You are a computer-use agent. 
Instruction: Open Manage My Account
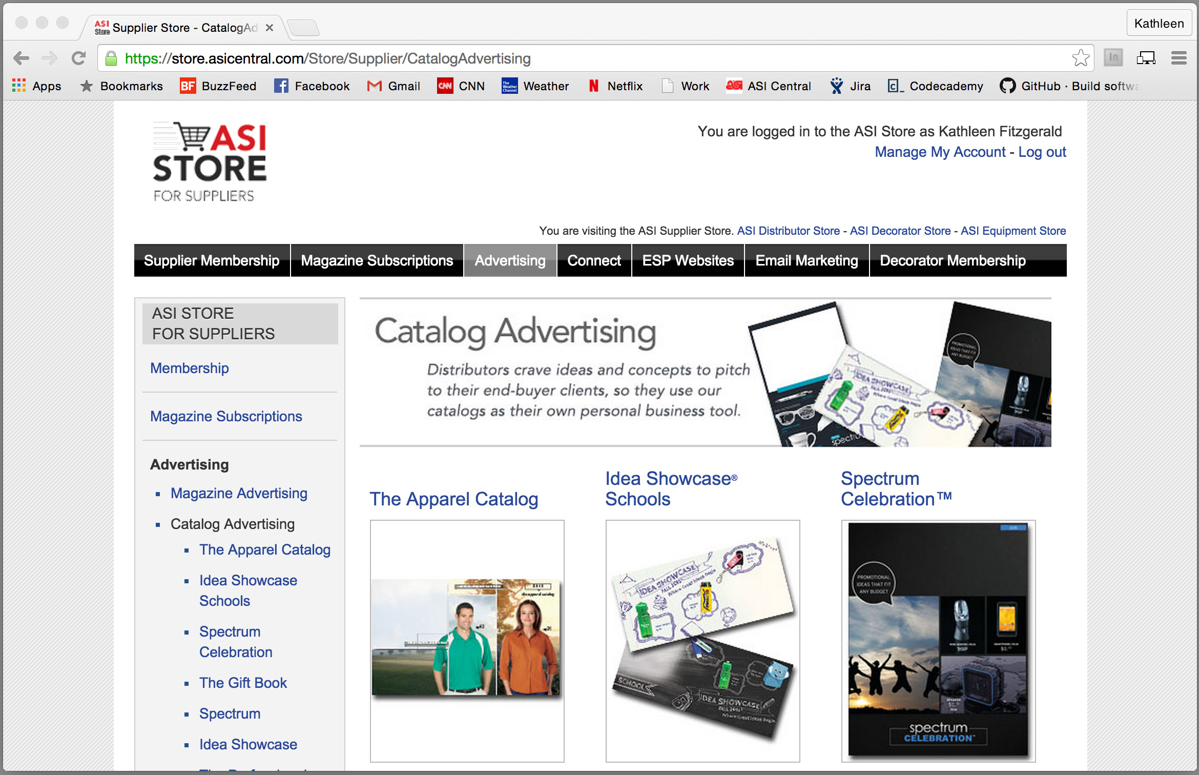coord(940,152)
